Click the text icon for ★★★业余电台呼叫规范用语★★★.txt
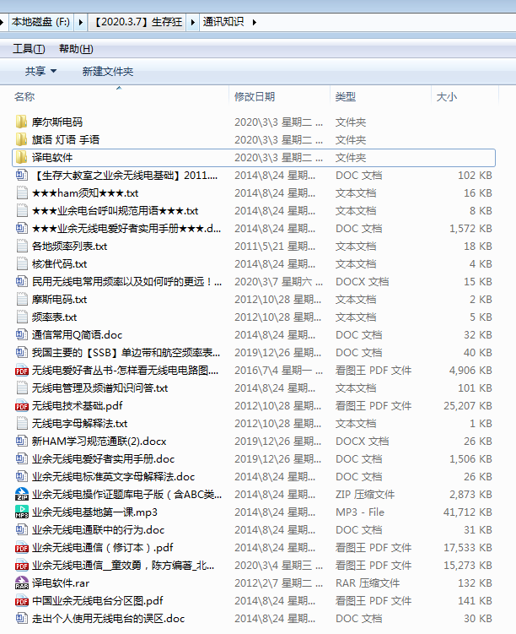516x634 pixels. (21, 211)
